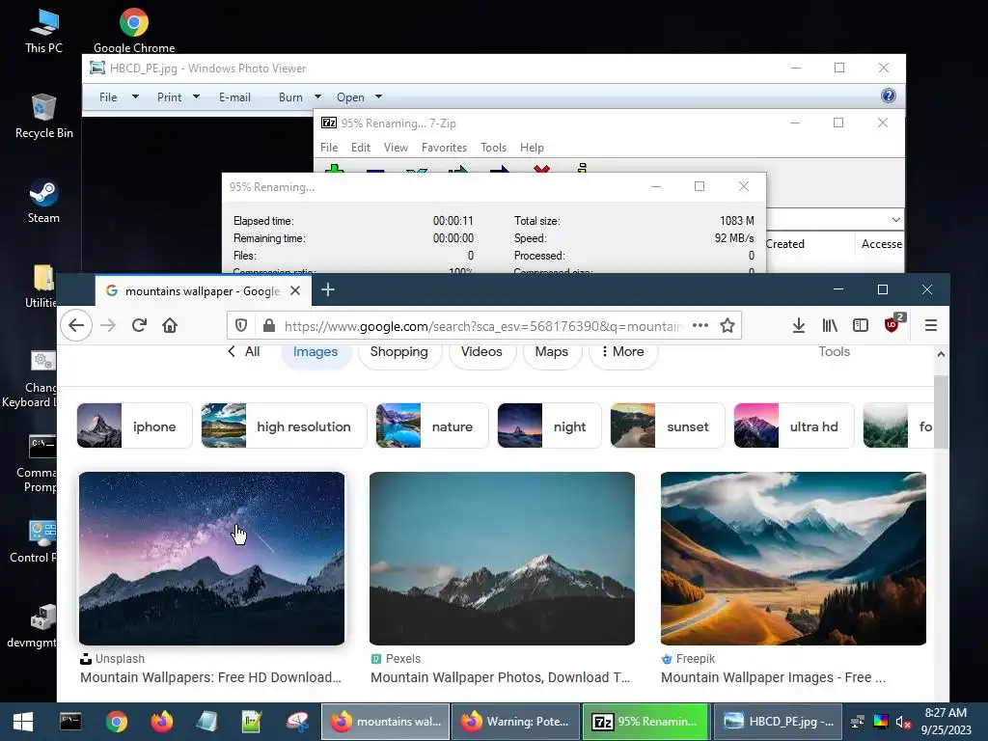Viewport: 988px width, 741px height.
Task: Switch to Shopping results
Action: coord(398,351)
